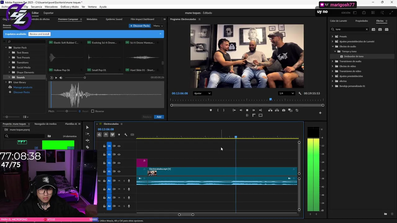Viewport: 397px width, 223px height.
Task: Open the Ajustar zoom level dropdown
Action: point(202,93)
